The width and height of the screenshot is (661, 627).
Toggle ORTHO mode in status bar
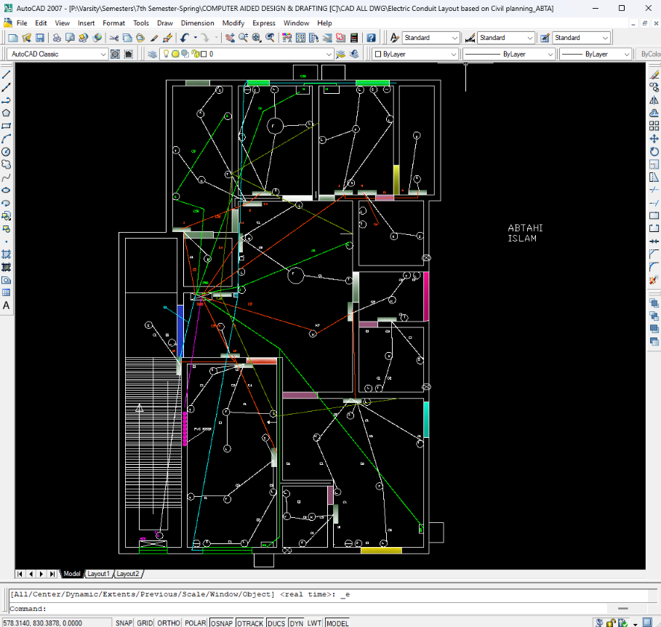click(x=169, y=623)
